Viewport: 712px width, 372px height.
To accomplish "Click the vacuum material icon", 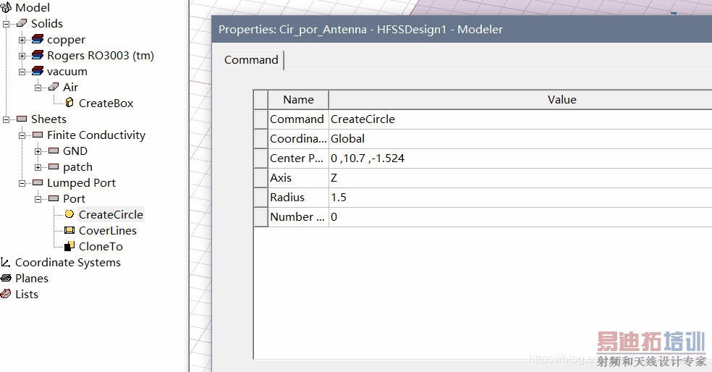I will (x=38, y=72).
